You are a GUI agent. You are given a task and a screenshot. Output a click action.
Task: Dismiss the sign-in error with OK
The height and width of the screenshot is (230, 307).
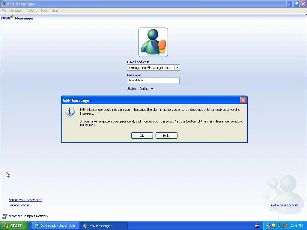(142, 136)
